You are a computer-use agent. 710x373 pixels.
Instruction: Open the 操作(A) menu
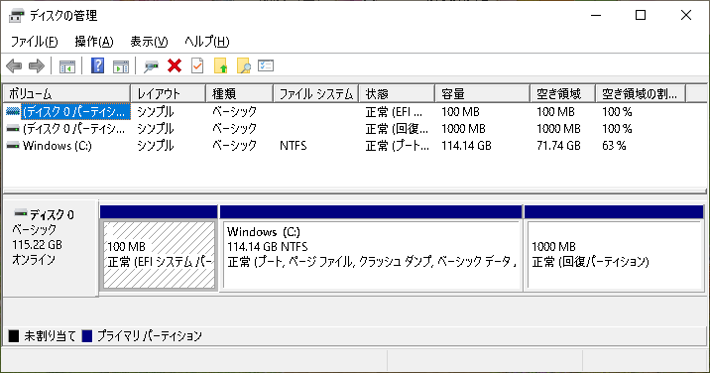[x=94, y=42]
